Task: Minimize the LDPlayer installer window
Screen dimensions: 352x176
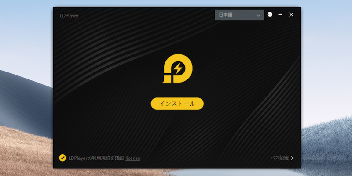Action: [x=280, y=15]
